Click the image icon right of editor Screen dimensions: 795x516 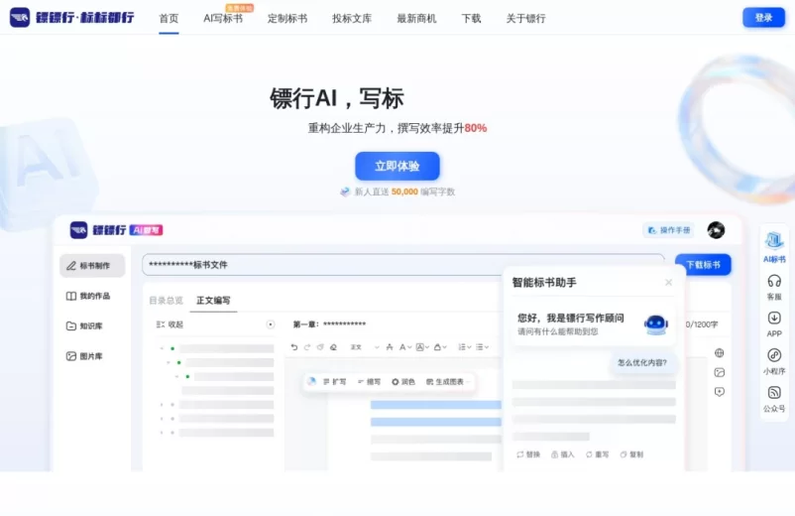719,372
